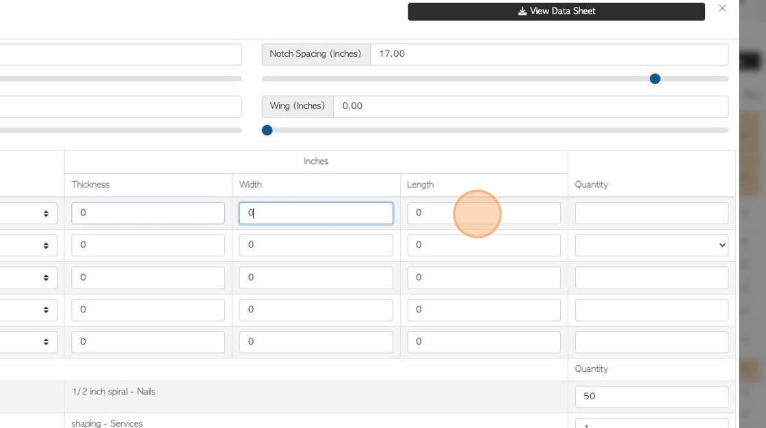Close the dialog with the X icon
The height and width of the screenshot is (428, 766).
click(722, 8)
